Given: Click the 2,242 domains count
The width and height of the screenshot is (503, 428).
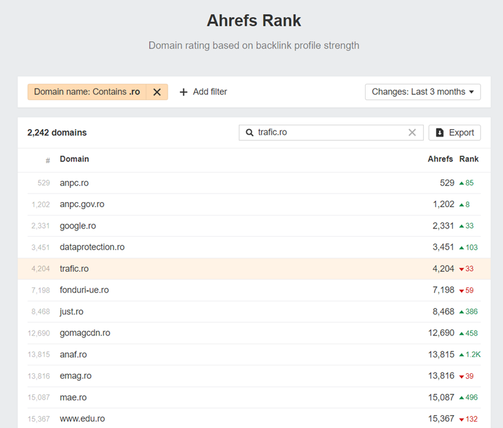Looking at the screenshot, I should pyautogui.click(x=57, y=132).
